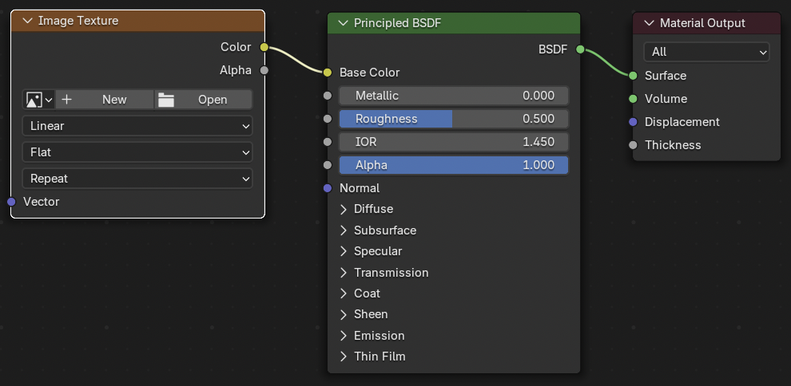
Task: Open the Flat projection dropdown
Action: click(x=137, y=152)
